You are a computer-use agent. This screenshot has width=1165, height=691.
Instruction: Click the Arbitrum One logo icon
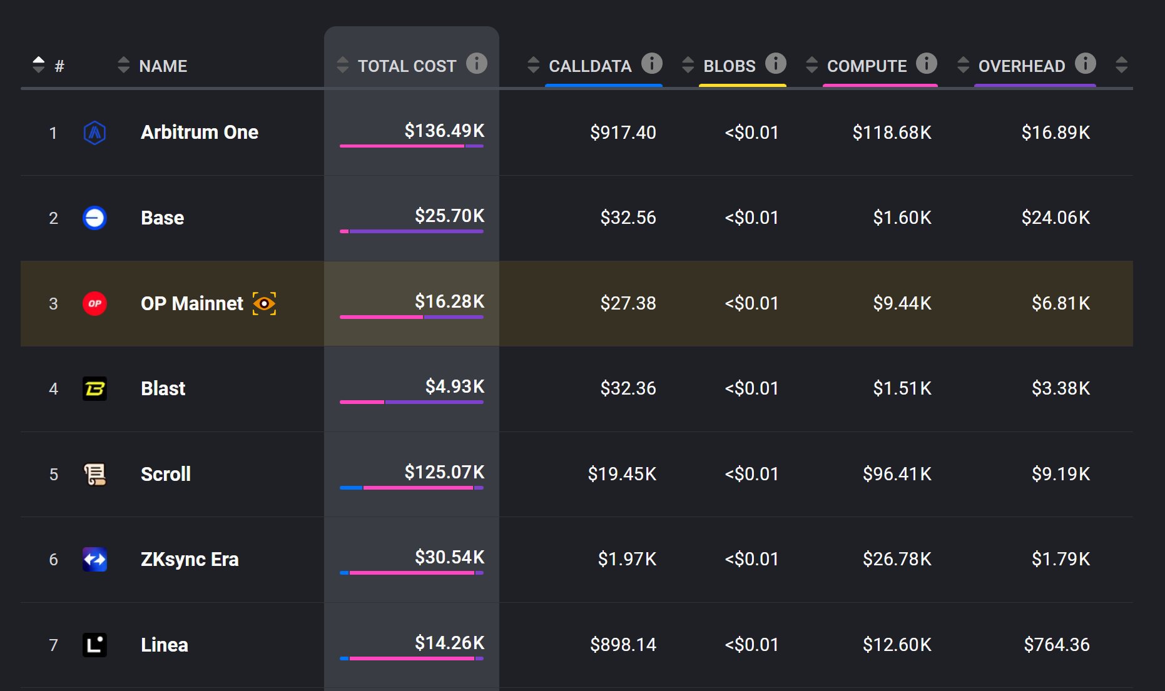click(x=94, y=133)
